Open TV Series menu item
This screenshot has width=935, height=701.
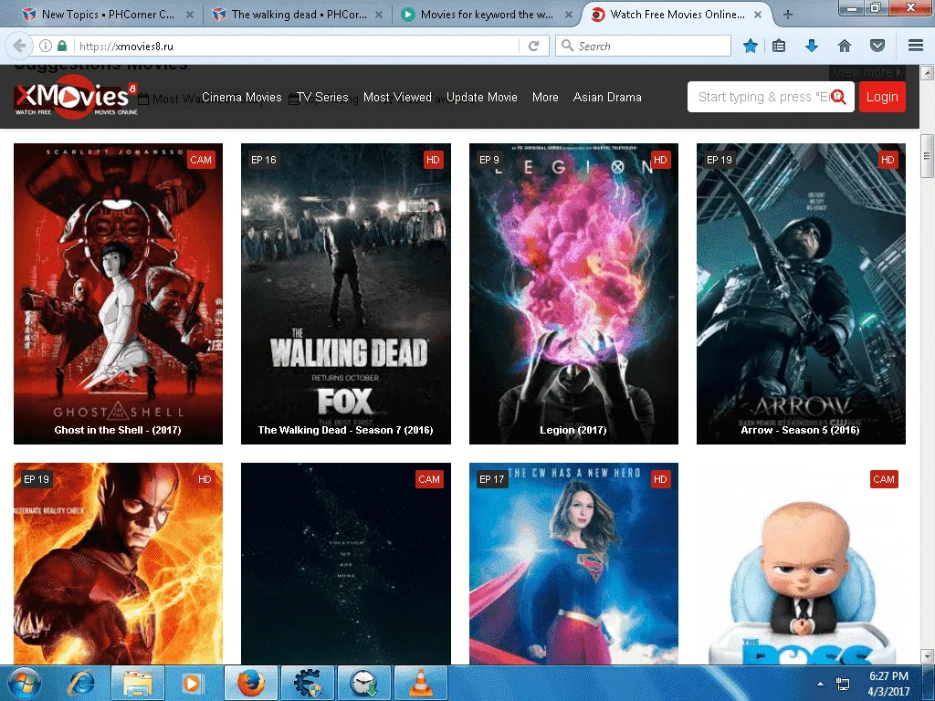[322, 97]
